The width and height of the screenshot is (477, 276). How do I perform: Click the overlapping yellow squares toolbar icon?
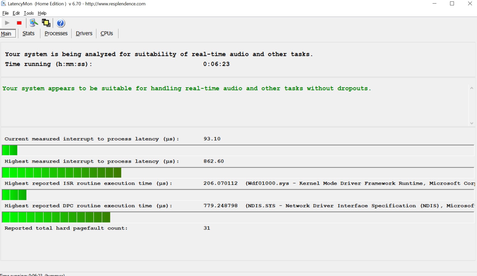click(46, 23)
